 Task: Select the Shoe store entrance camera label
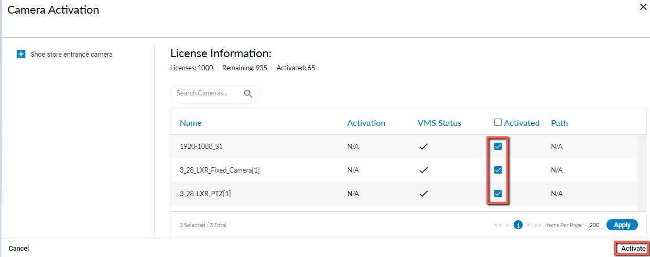71,54
